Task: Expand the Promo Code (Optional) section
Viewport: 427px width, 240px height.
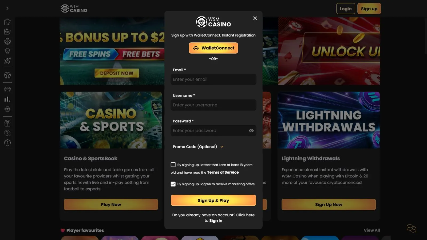Action: 198,147
